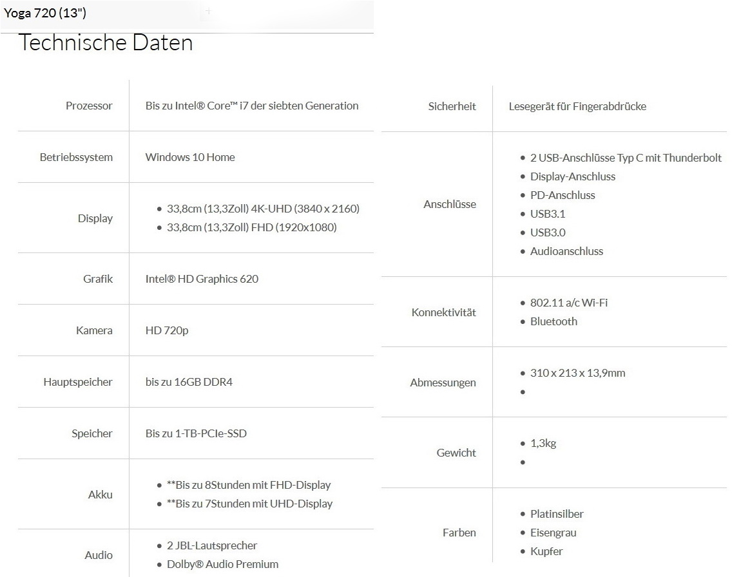Viewport: 732px width, 577px height.
Task: Select the USB-Anschlüsse Typ C mit Thunderbolt entry
Action: [626, 158]
